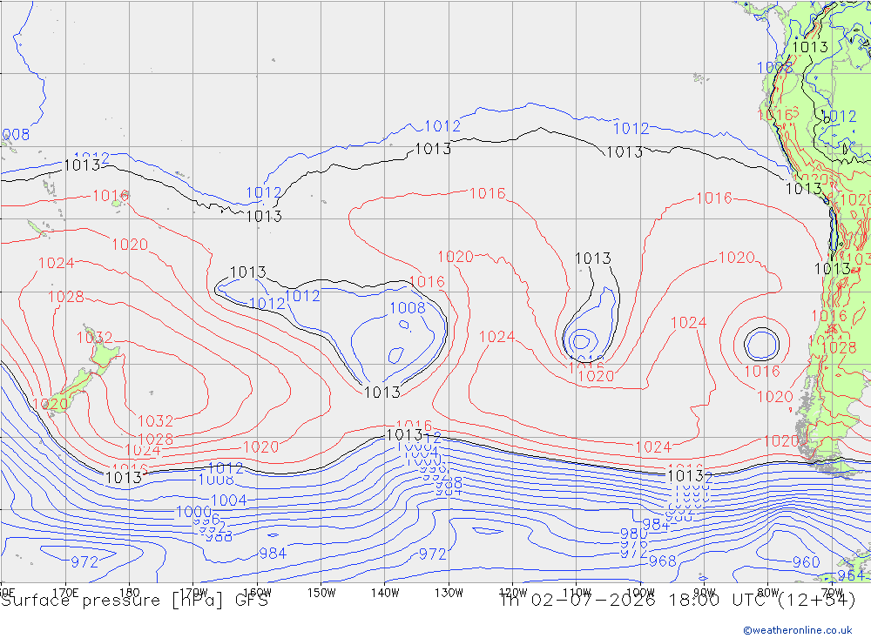Open the ©weatheronline.co.uk link

798,630
